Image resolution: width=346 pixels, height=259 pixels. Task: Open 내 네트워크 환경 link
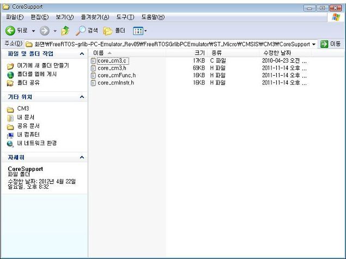tap(37, 143)
